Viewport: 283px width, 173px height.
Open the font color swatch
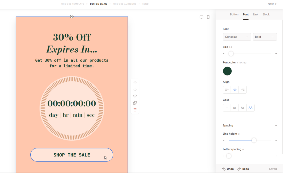pos(227,71)
